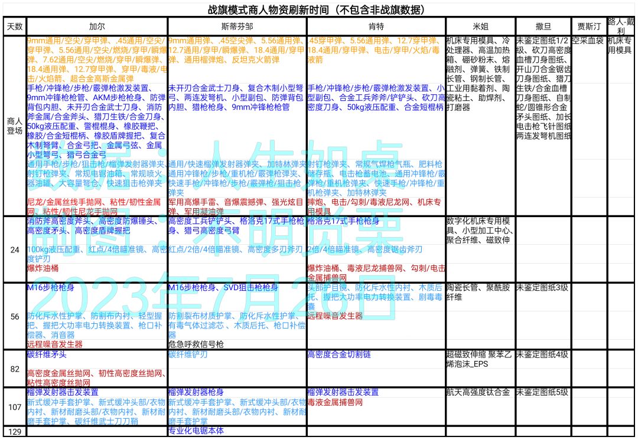Image resolution: width=638 pixels, height=440 pixels.
Task: Click 高密度合金切割链 in 肯特 column
Action: pyautogui.click(x=339, y=354)
